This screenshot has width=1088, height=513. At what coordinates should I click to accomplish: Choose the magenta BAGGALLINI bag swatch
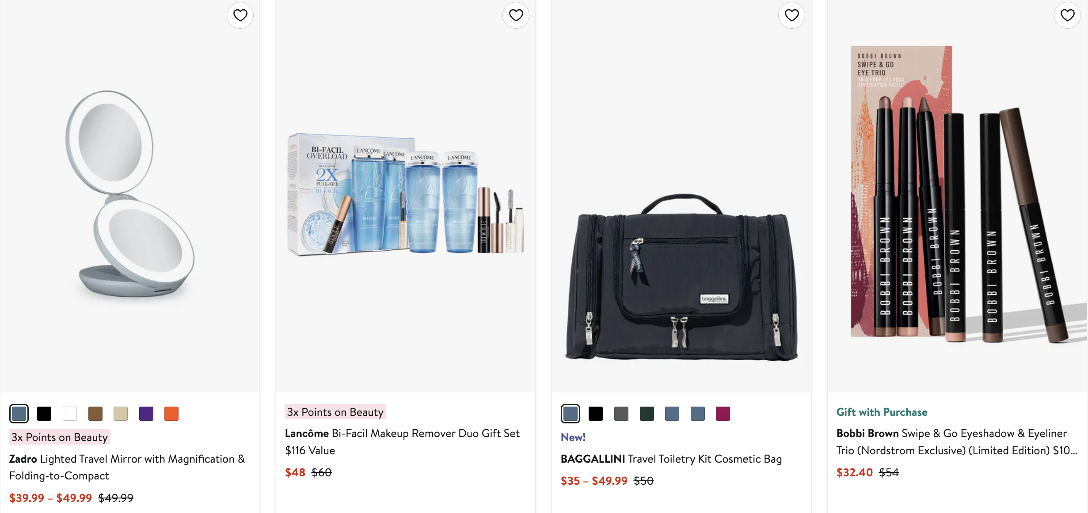(x=723, y=414)
